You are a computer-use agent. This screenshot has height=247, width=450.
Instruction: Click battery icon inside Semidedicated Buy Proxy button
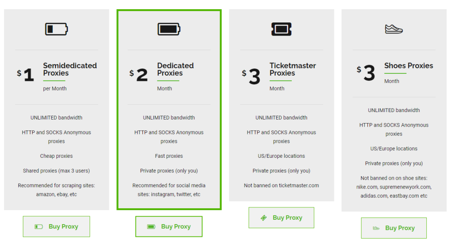(39, 227)
